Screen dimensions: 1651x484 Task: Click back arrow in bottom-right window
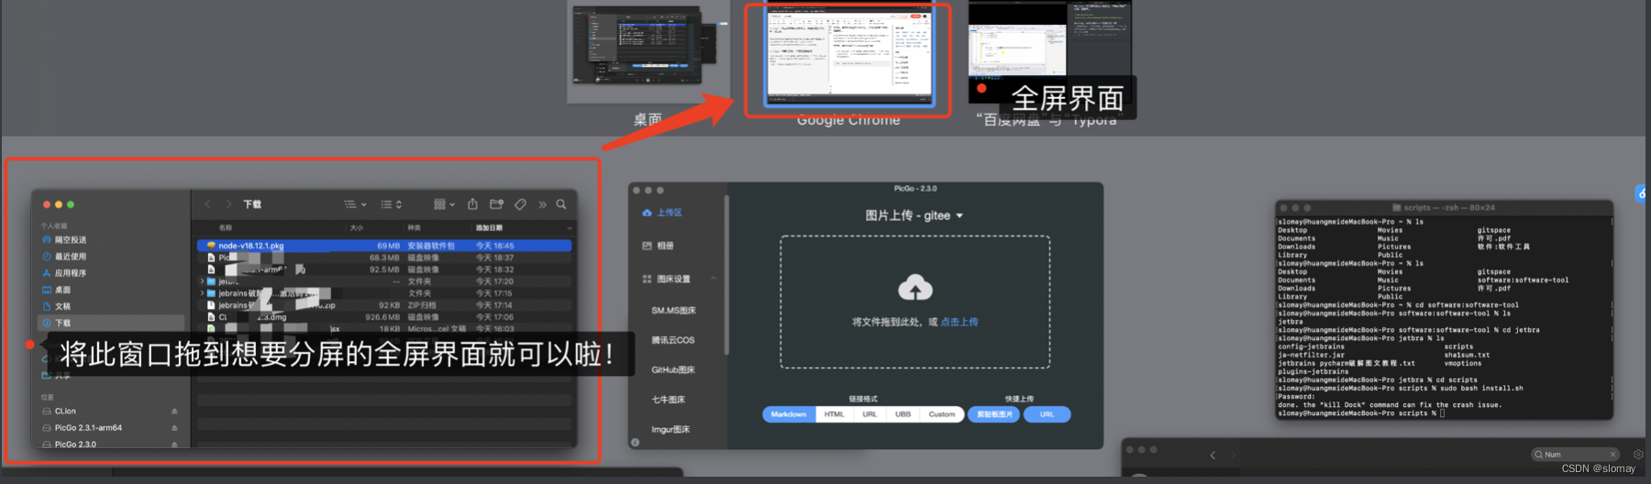1213,455
